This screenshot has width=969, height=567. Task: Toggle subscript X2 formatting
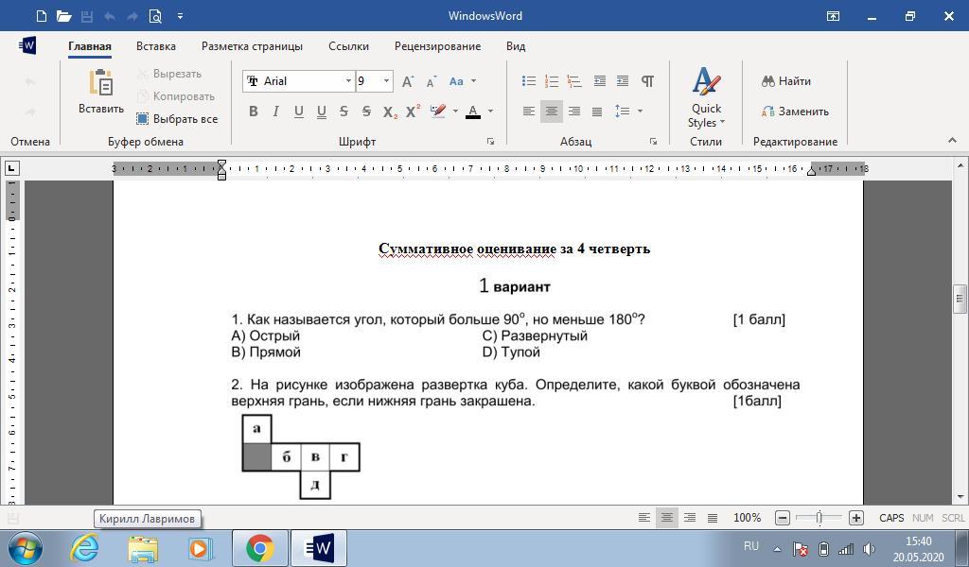coord(390,112)
